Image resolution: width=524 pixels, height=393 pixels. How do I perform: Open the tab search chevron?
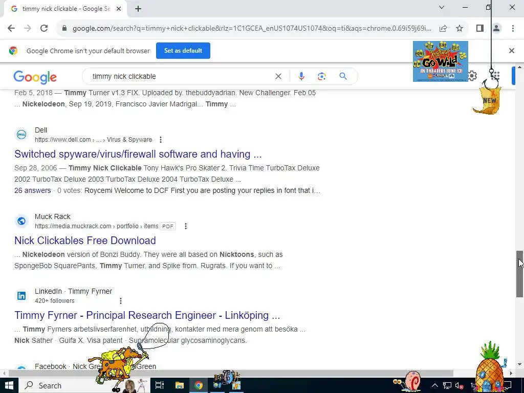tap(442, 7)
